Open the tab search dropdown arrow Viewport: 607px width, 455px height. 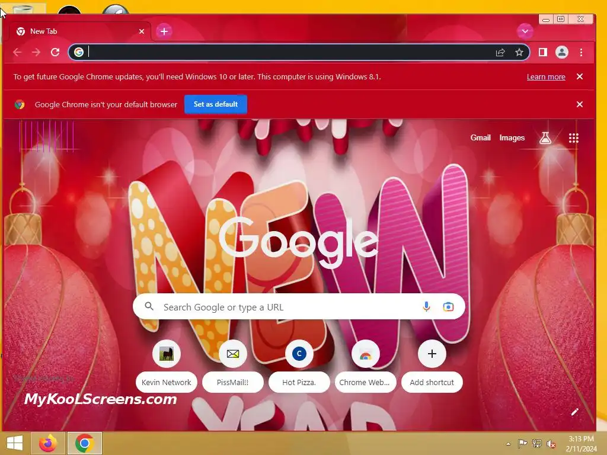point(525,31)
